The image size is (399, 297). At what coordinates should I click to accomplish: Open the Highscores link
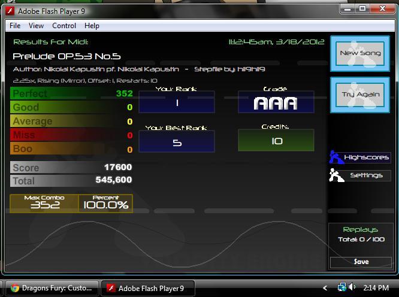(366, 157)
